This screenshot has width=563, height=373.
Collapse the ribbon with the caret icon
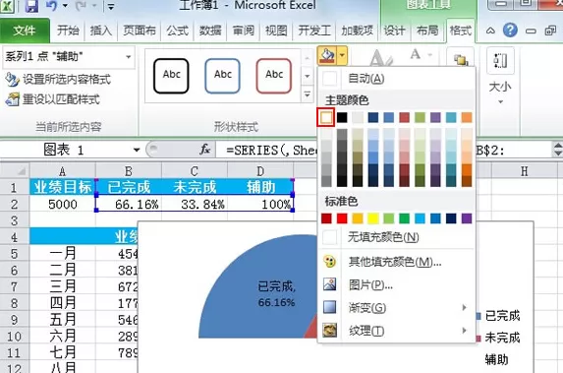[x=490, y=31]
